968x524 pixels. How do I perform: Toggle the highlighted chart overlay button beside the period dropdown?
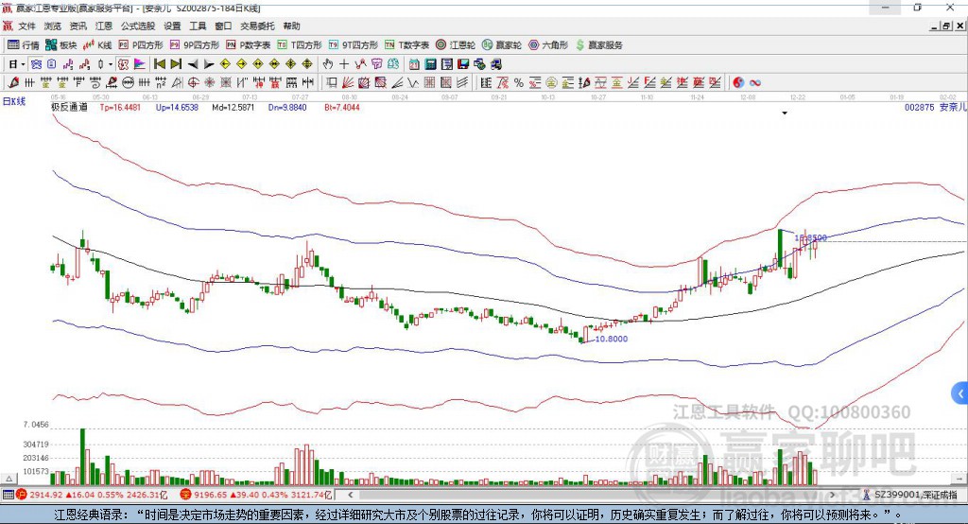tap(37, 64)
